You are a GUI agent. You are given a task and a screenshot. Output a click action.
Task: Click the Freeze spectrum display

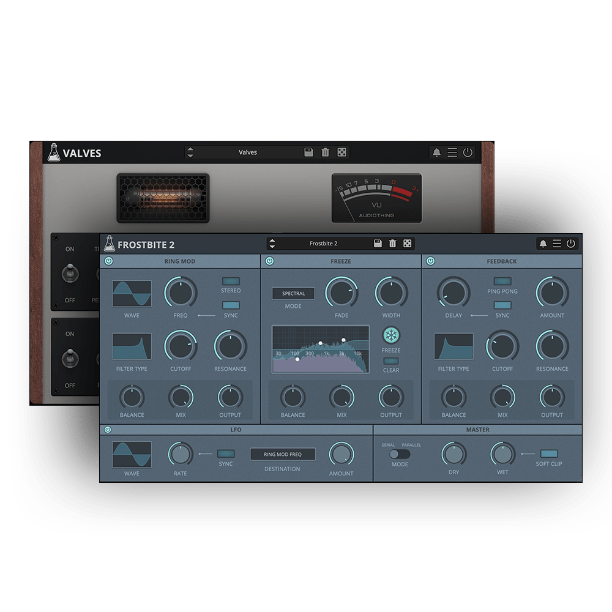pos(321,349)
